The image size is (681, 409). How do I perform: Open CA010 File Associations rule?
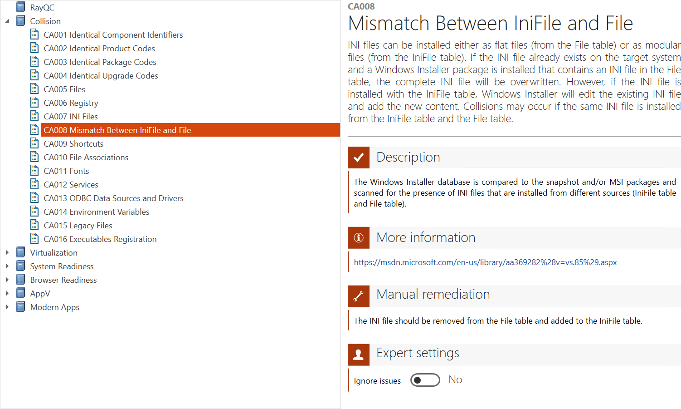coord(86,158)
